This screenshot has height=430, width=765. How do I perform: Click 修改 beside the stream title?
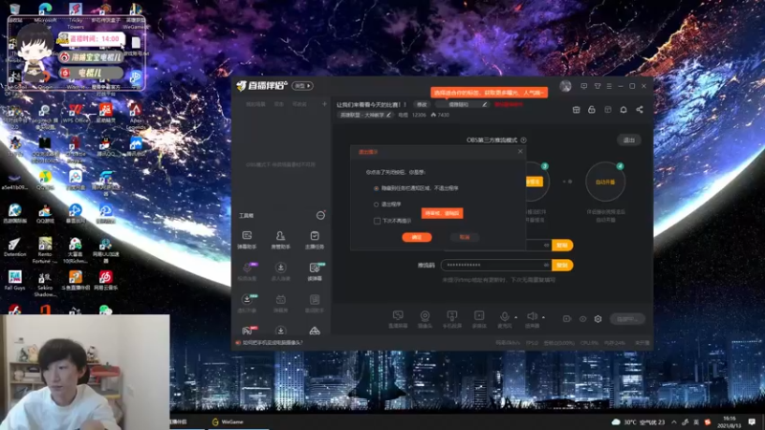[422, 104]
